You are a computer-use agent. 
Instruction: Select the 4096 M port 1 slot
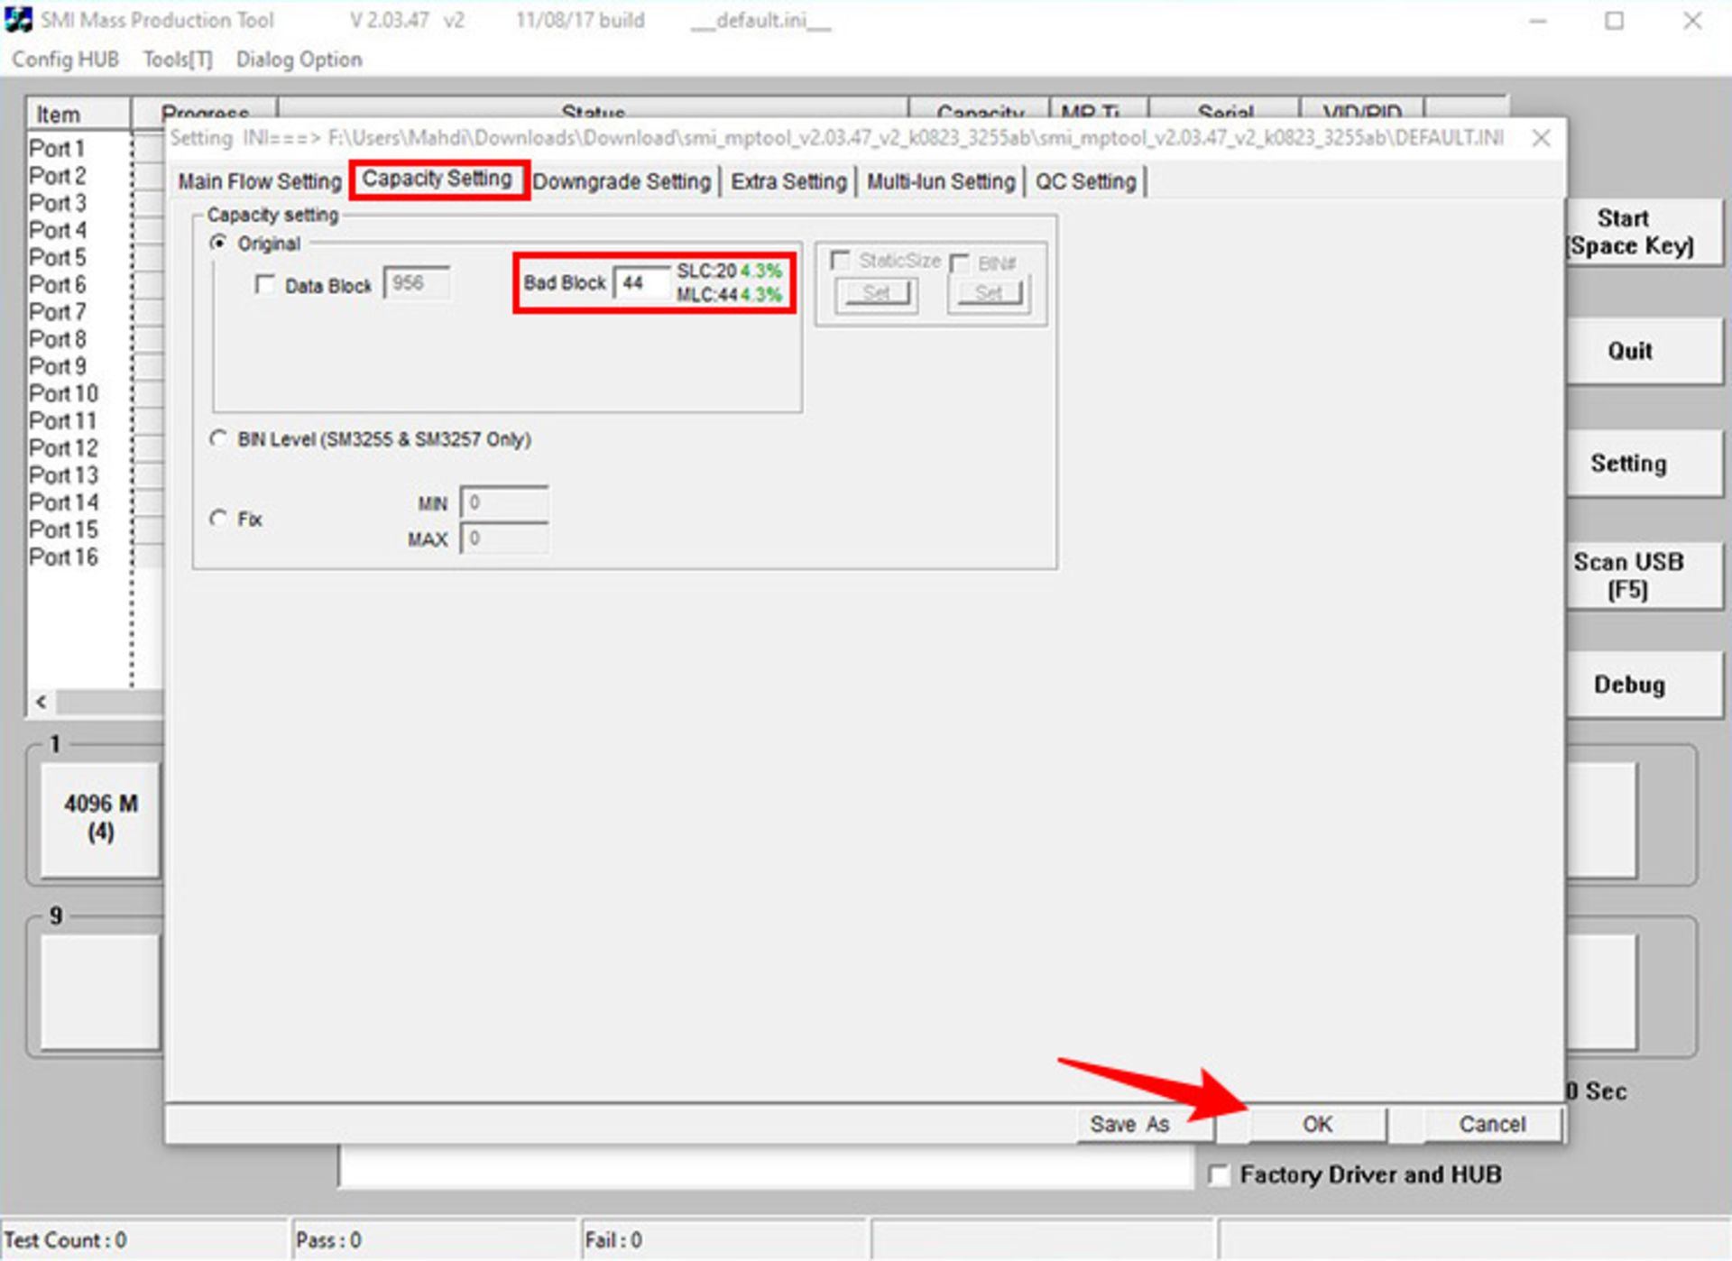[100, 818]
